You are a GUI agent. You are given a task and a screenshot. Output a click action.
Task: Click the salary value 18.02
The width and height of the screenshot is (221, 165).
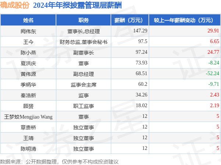point(141,105)
